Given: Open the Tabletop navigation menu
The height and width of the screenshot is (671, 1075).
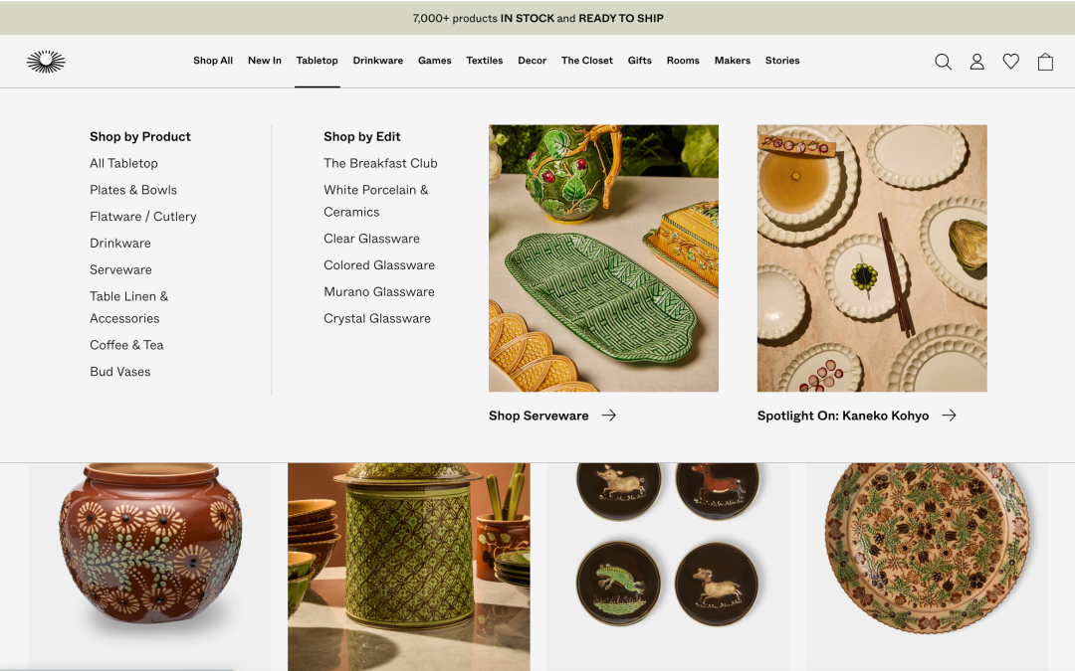Looking at the screenshot, I should pos(317,61).
